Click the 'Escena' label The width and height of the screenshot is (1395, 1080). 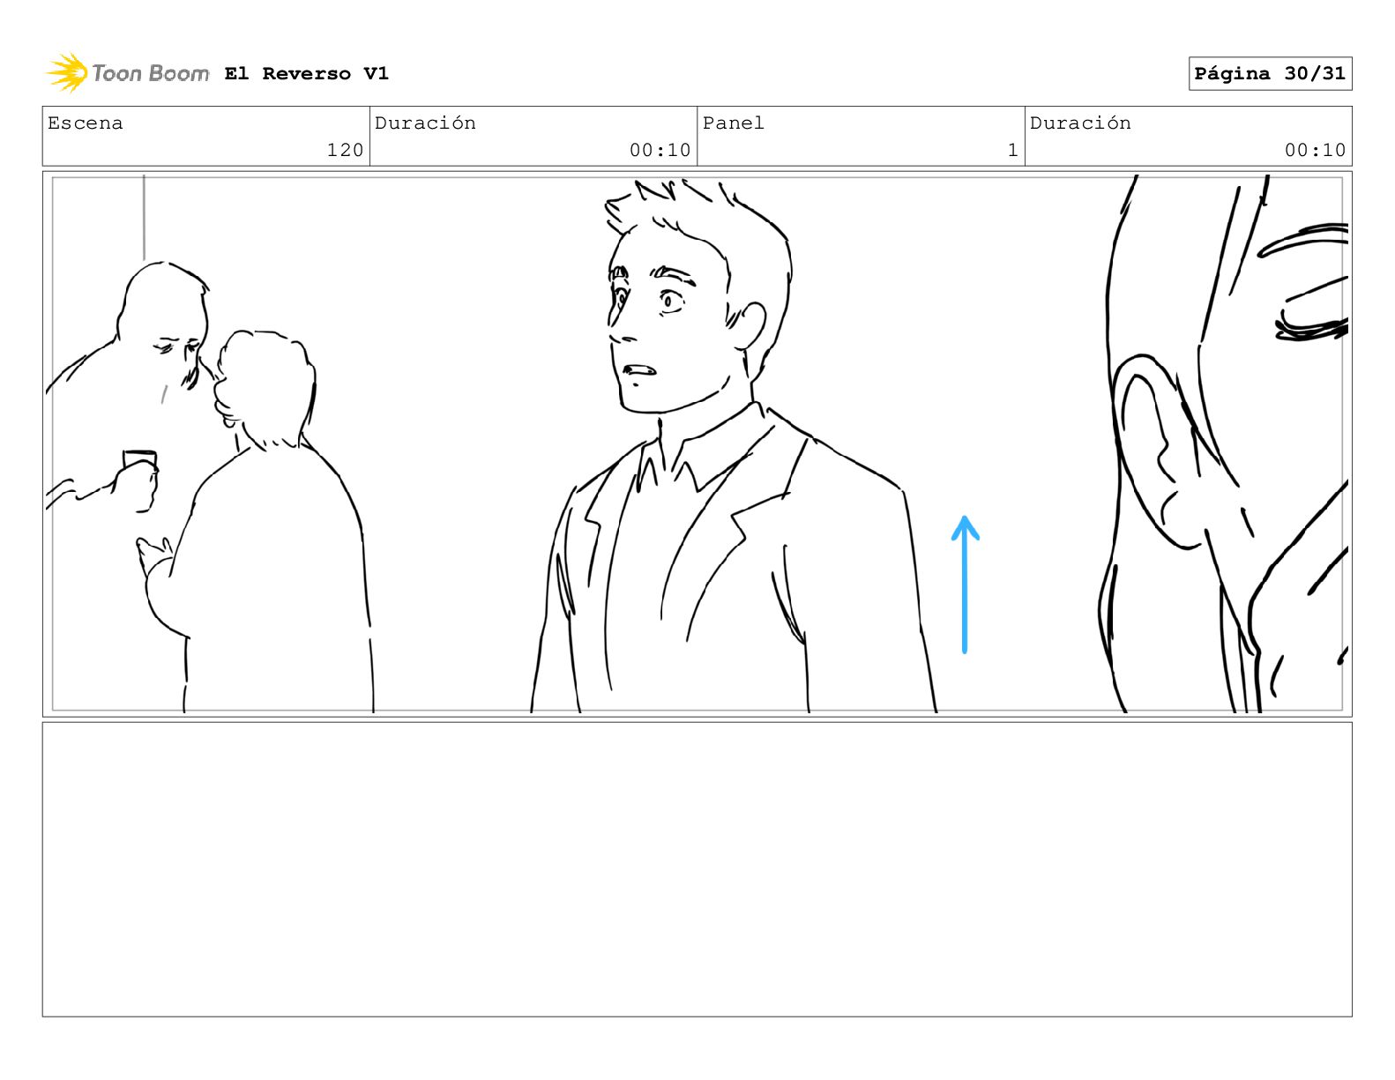[86, 123]
